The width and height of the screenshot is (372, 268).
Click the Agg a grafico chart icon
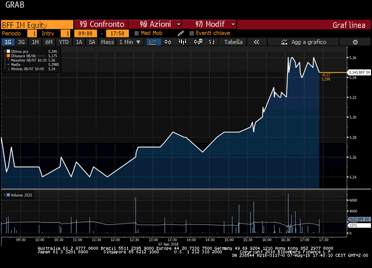tap(285, 42)
